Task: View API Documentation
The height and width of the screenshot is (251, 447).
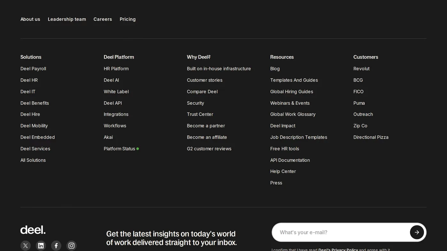Action: point(290,160)
